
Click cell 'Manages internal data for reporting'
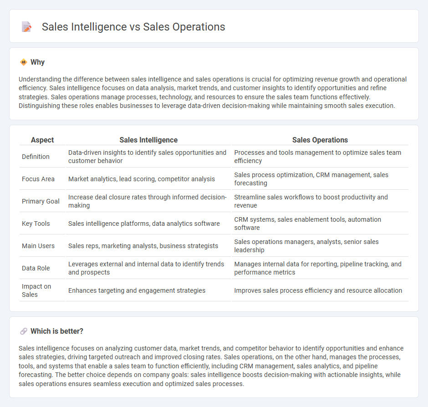tap(320, 269)
